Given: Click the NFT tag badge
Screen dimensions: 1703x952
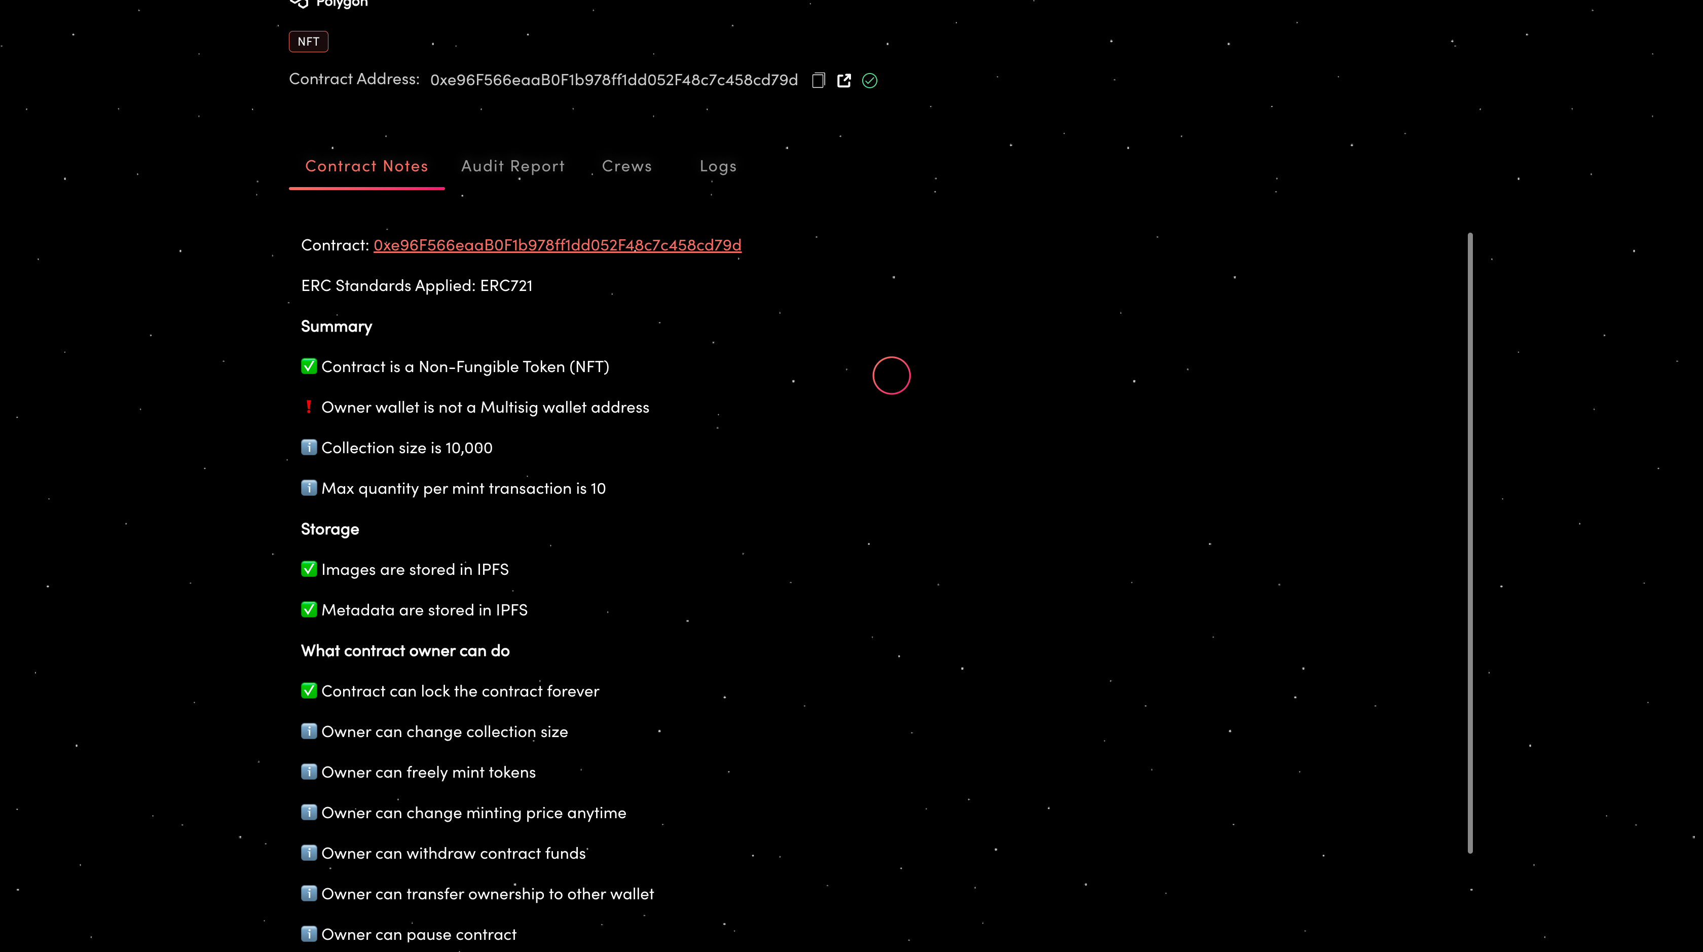Looking at the screenshot, I should [x=308, y=41].
